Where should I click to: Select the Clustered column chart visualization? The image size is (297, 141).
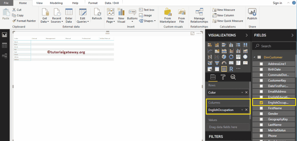231,45
